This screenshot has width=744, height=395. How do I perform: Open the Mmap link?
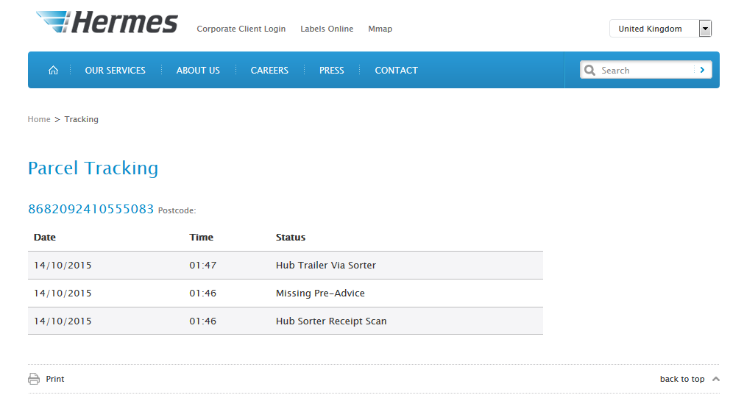(x=380, y=29)
